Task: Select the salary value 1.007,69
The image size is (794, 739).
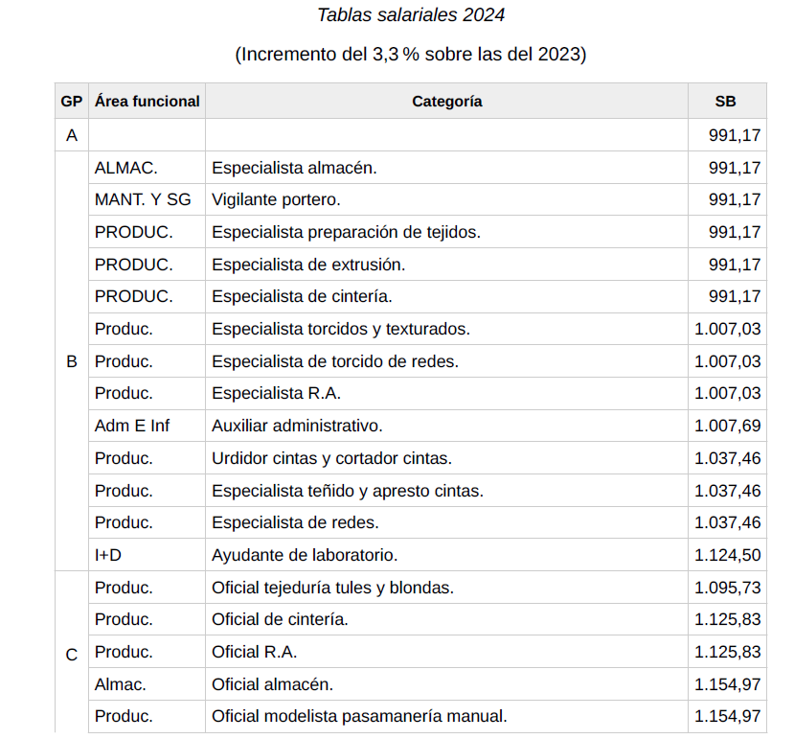Action: (728, 426)
